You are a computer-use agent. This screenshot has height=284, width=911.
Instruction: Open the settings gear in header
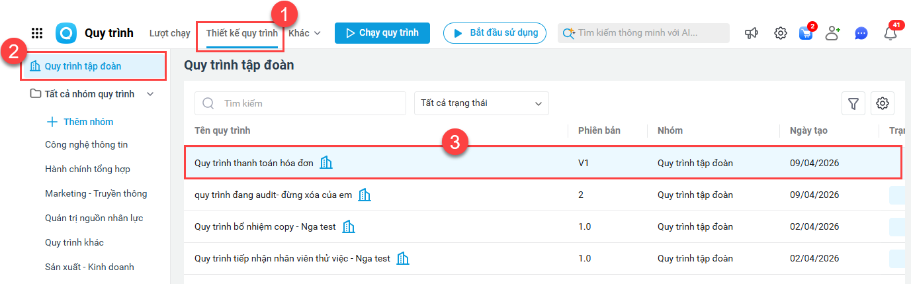pyautogui.click(x=781, y=33)
